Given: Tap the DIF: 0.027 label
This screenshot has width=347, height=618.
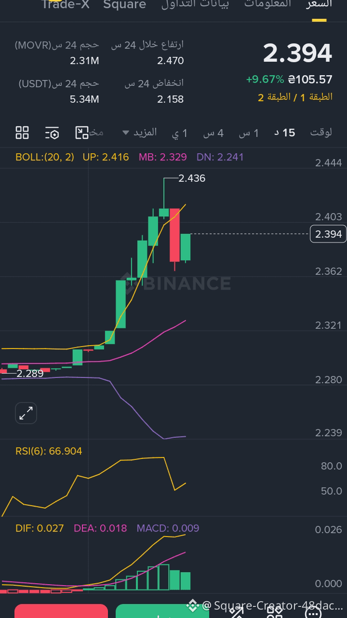Looking at the screenshot, I should point(40,528).
